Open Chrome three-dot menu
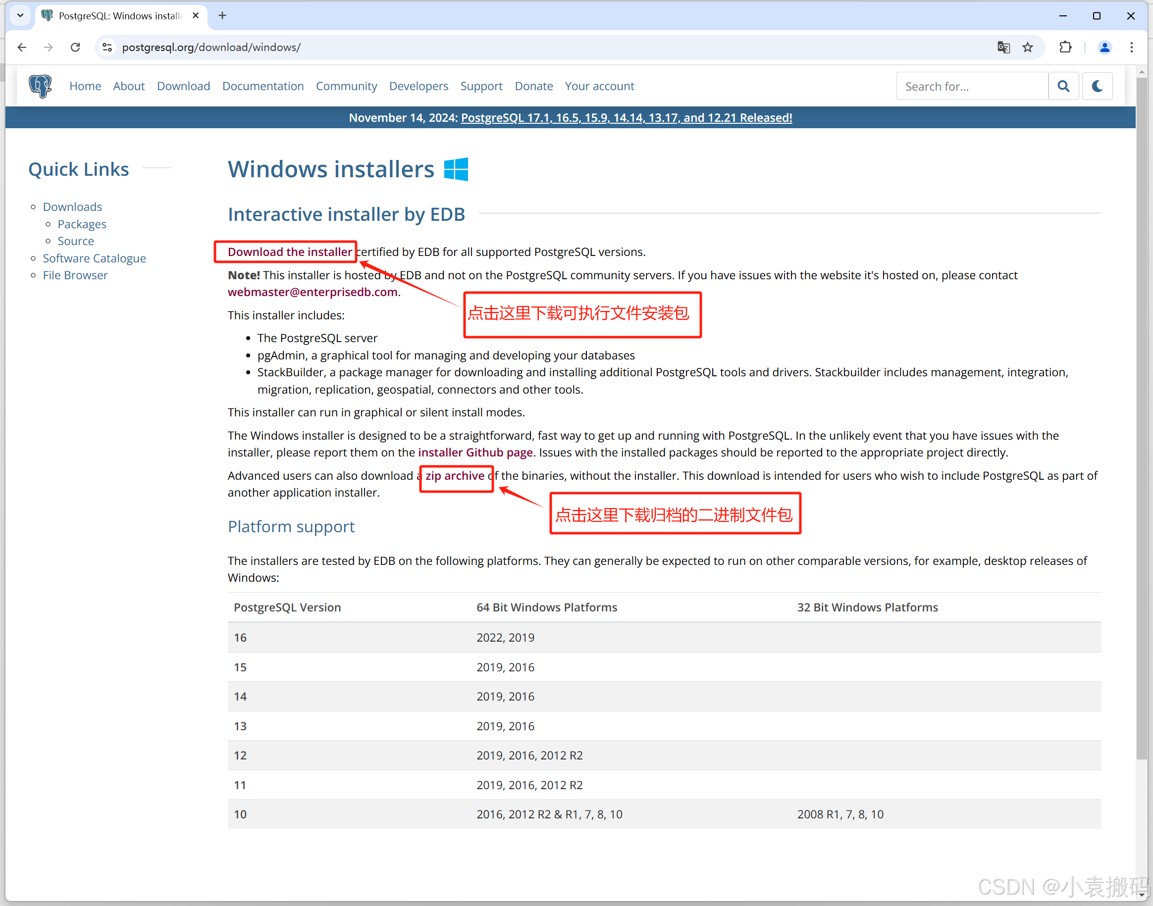 pos(1132,47)
